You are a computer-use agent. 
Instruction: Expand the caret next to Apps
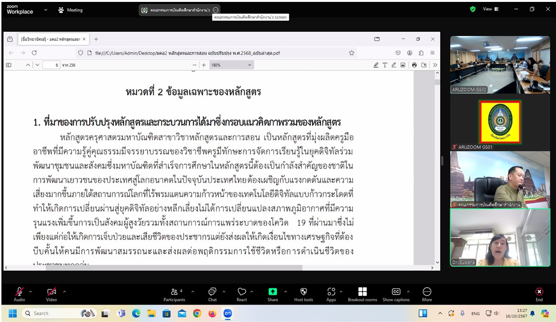point(341,292)
